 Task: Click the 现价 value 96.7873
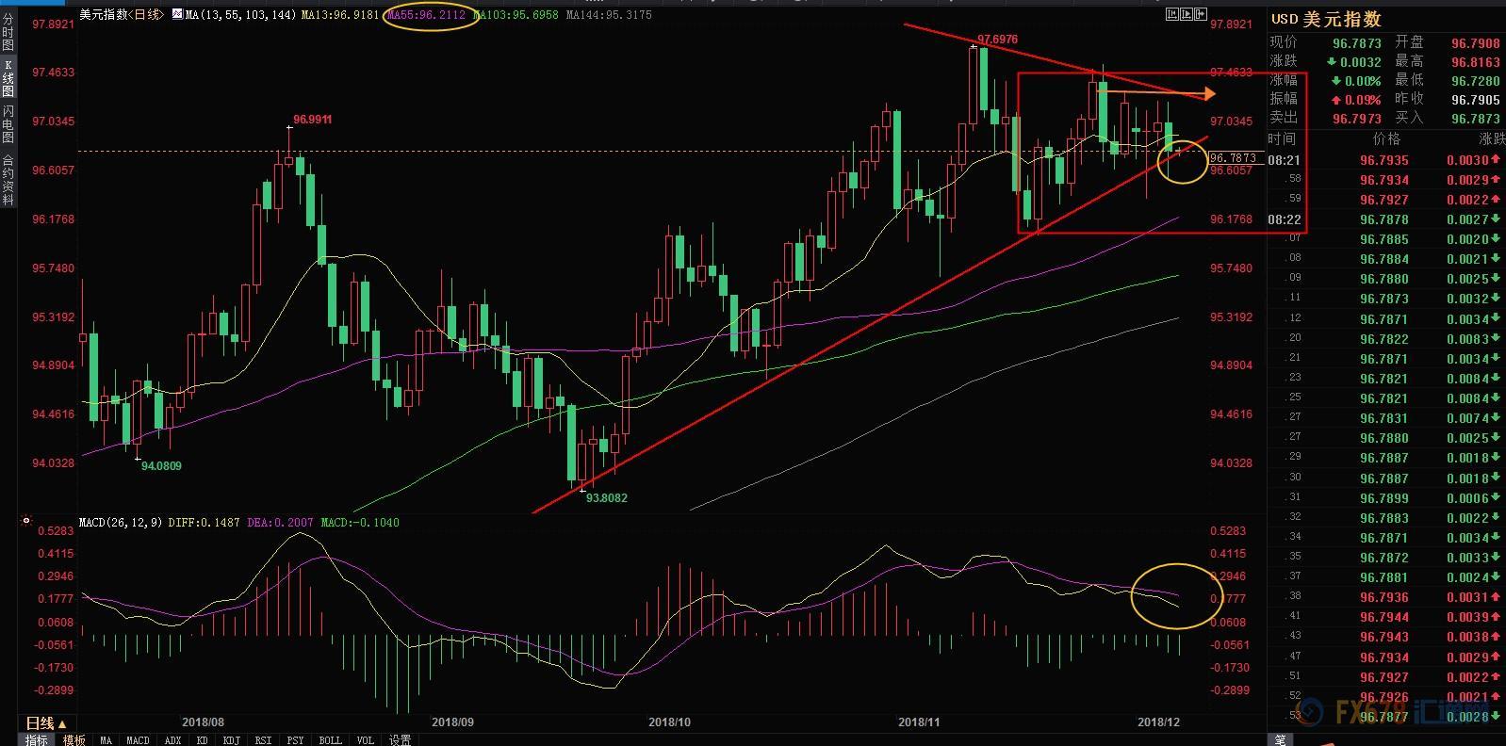coord(1357,43)
